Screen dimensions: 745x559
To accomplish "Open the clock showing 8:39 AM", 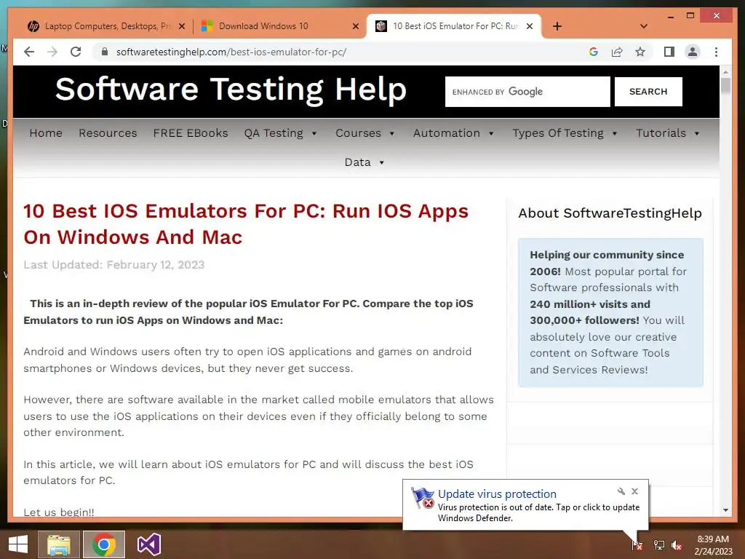I will pyautogui.click(x=713, y=544).
